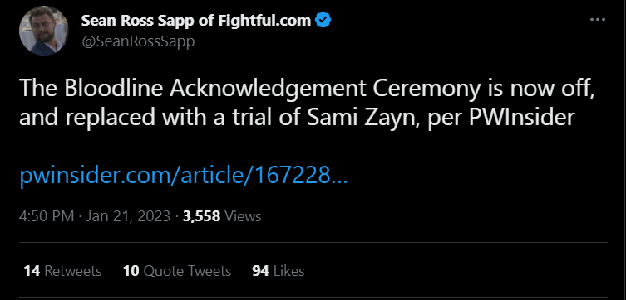626x300 pixels.
Task: See who gave the 94 Likes
Action: click(x=278, y=271)
